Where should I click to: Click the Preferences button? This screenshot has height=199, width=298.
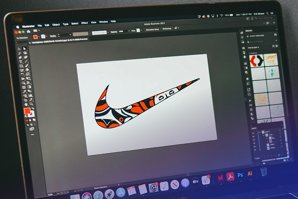pyautogui.click(x=167, y=29)
